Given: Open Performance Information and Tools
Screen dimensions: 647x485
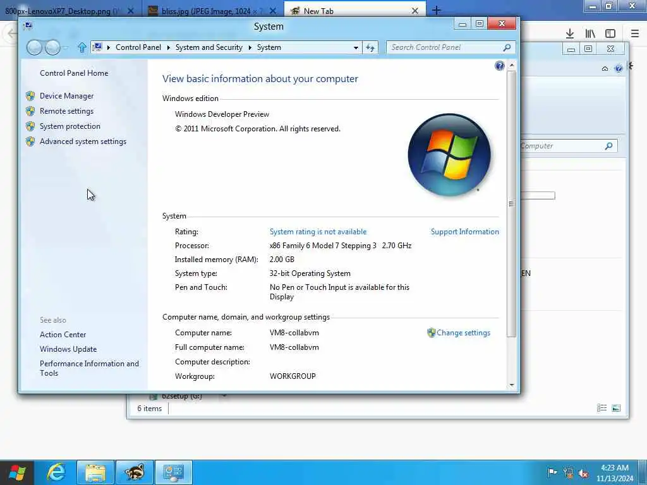Looking at the screenshot, I should 89,368.
